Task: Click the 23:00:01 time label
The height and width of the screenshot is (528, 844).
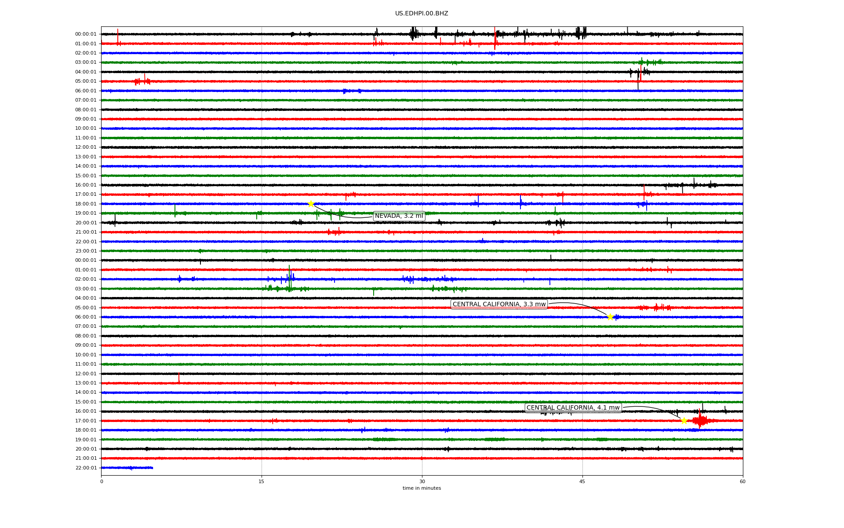Action: click(86, 251)
